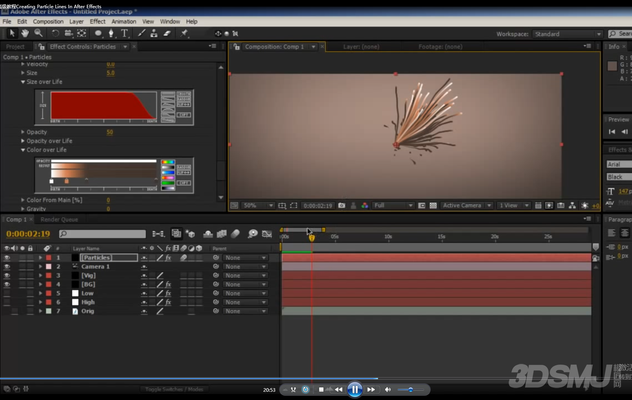Hide the BG layer

coord(7,284)
